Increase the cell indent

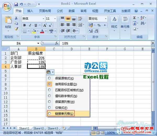point(68,31)
